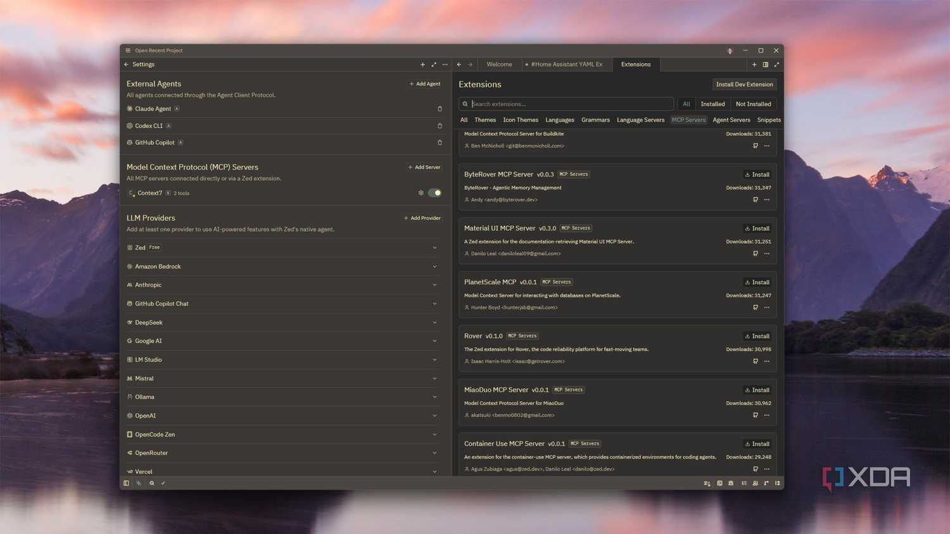950x534 pixels.
Task: Install the Material UI MCP Server
Action: 757,228
